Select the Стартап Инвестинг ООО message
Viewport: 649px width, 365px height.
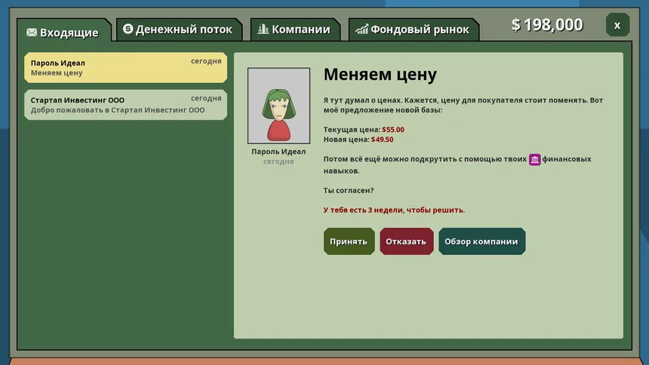126,105
